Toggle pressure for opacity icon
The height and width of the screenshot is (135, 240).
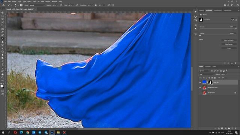point(61,5)
